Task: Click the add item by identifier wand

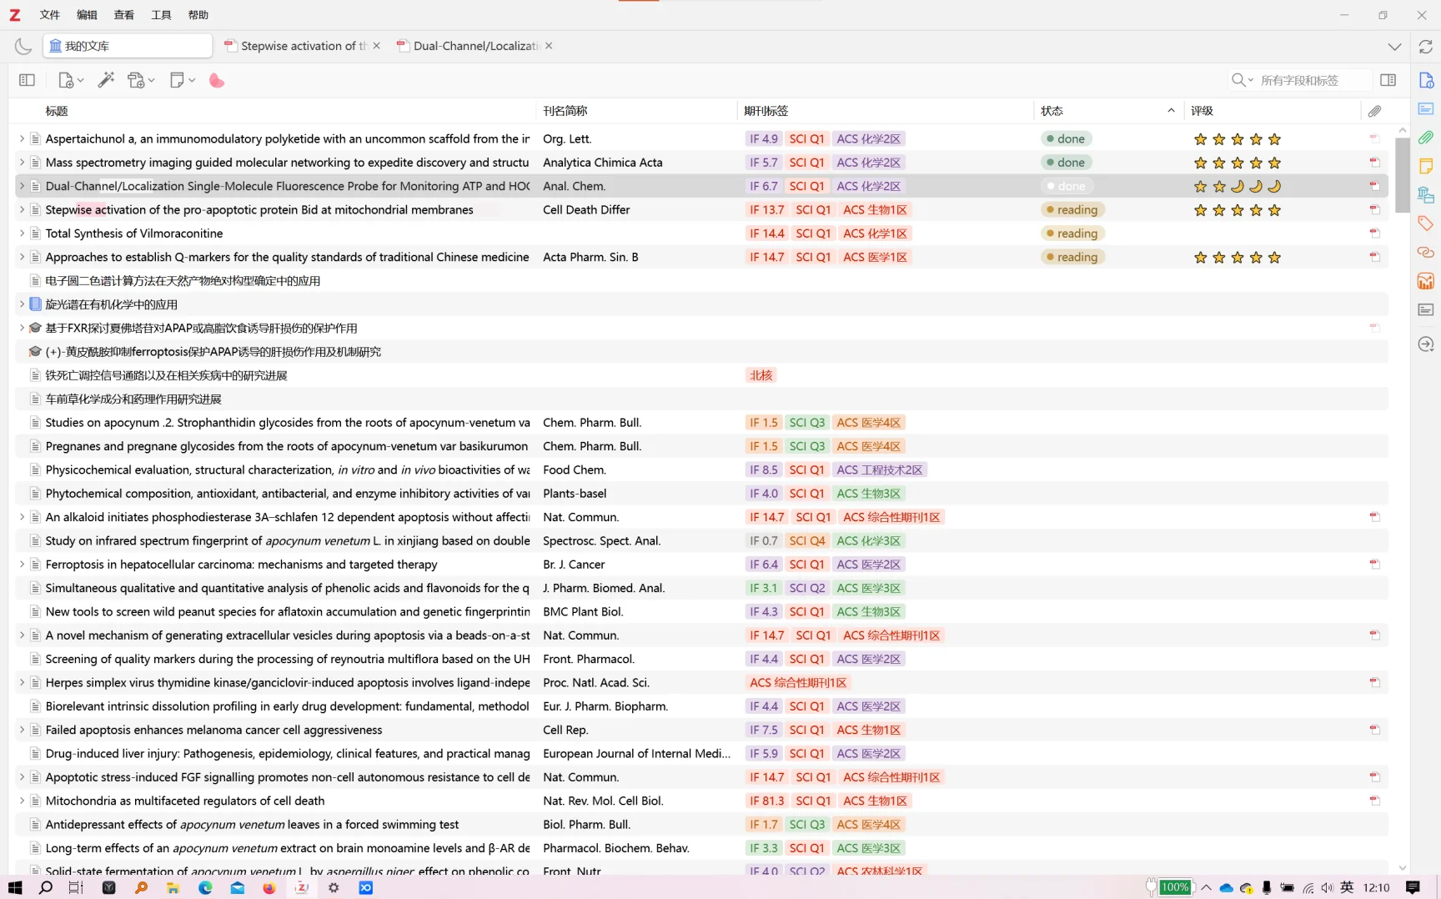Action: pos(106,80)
